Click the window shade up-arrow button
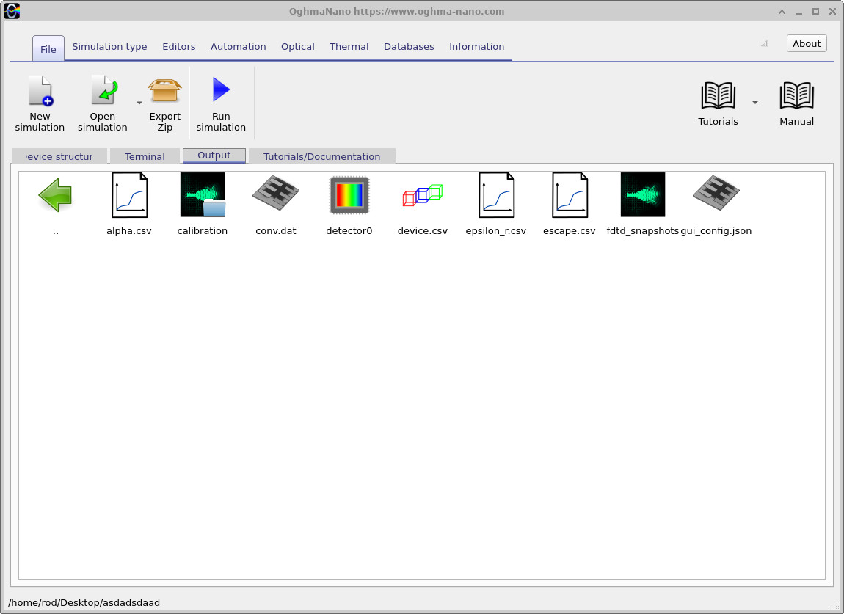Screen dimensions: 844x614 coord(782,11)
